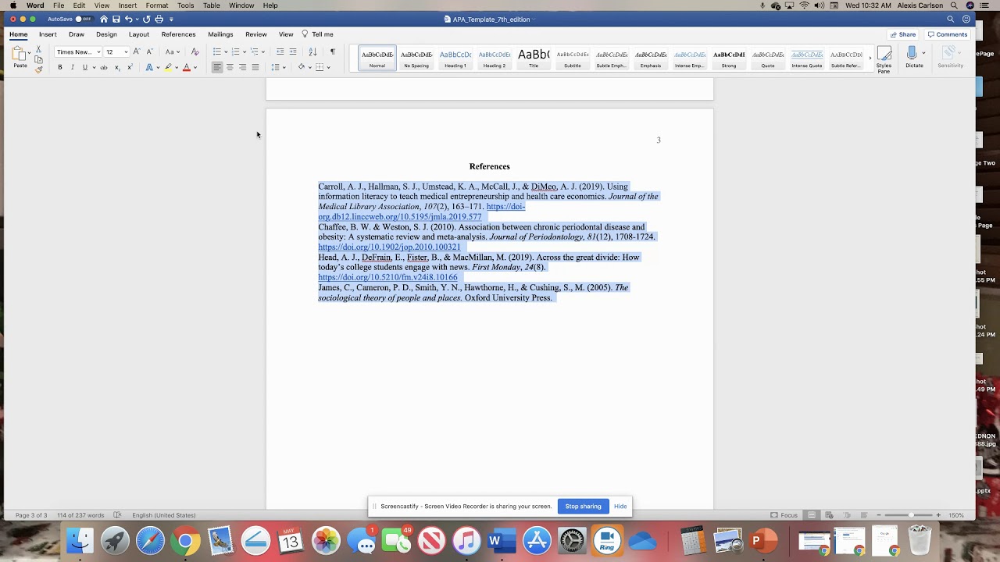Toggle Print Layout view in the status bar
Viewport: 1000px width, 562px height.
812,515
